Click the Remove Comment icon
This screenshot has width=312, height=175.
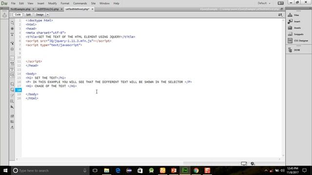12,89
